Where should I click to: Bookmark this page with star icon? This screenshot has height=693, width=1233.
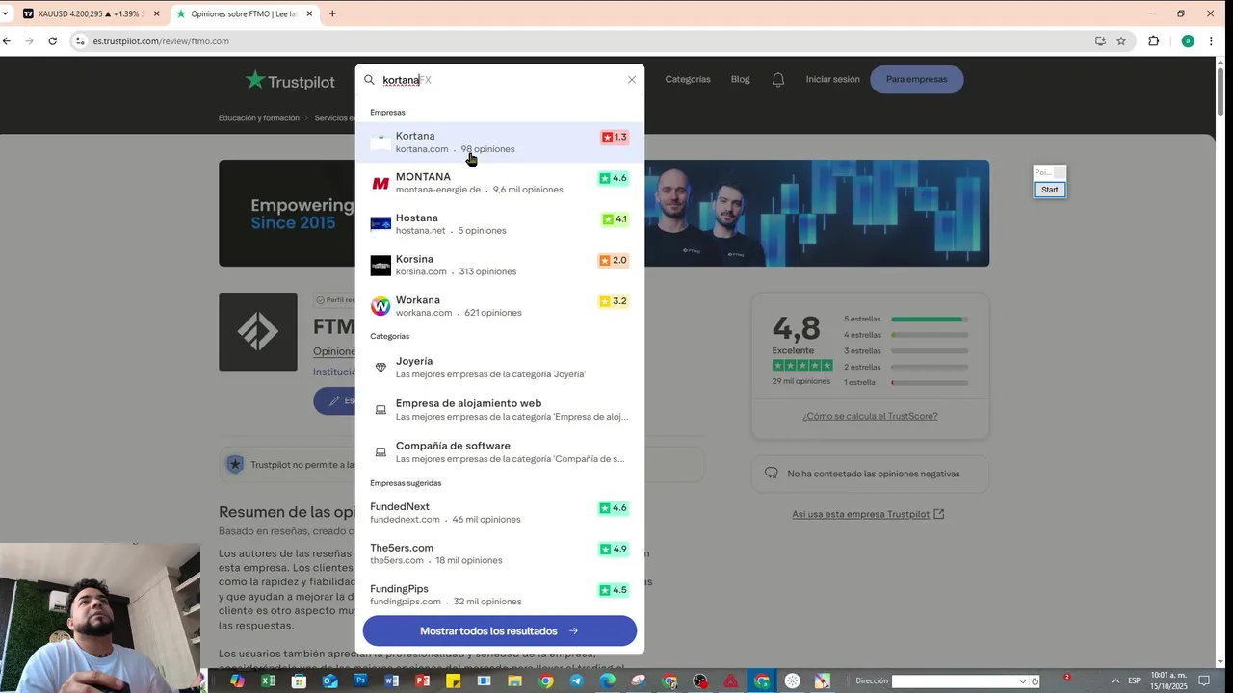(1121, 41)
